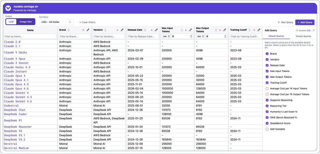This screenshot has width=320, height=154.
Task: Toggle SkateBench Score checkbox
Action: tap(267, 123)
